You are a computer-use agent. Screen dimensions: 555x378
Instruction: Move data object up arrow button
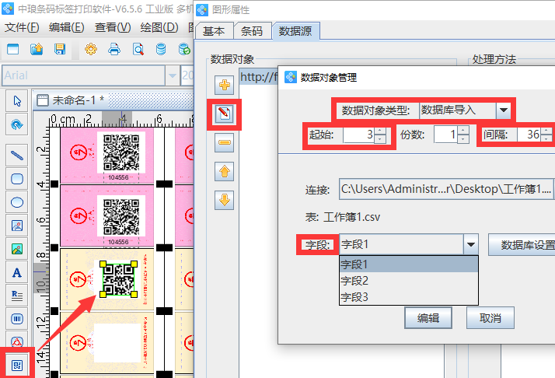224,172
